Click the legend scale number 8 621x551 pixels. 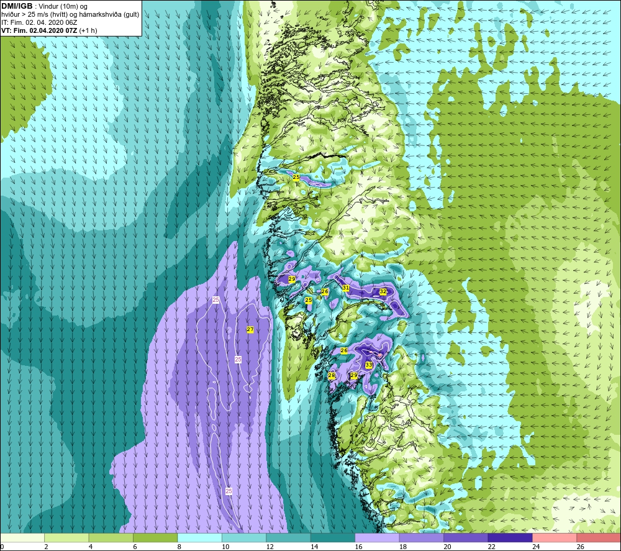179,547
